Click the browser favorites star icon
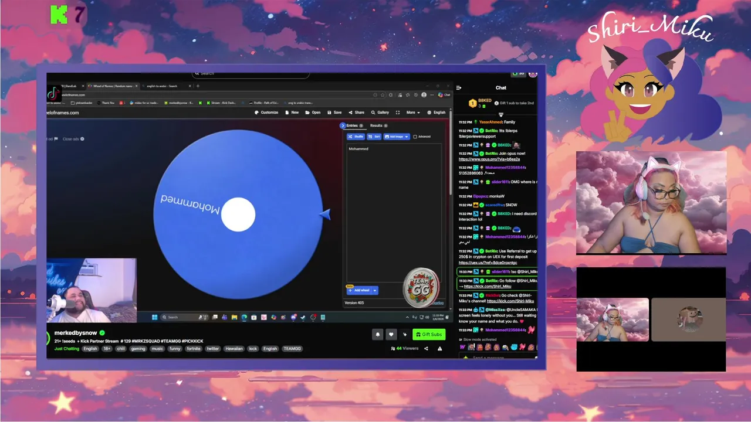The image size is (751, 422). click(384, 95)
